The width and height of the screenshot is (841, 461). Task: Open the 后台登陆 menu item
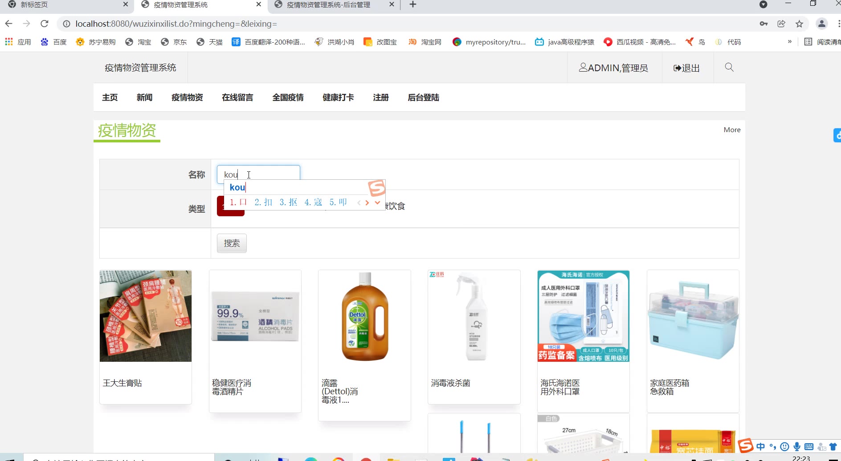coord(424,97)
